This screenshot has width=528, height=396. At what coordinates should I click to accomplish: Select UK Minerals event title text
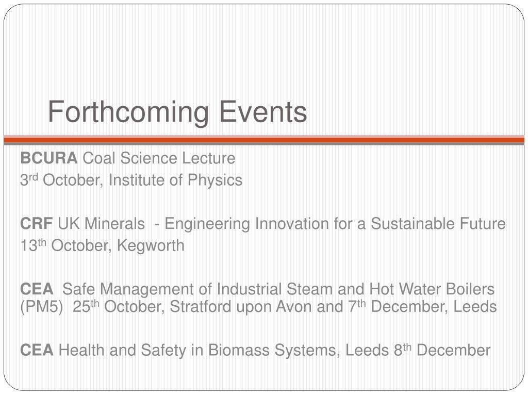tap(102, 224)
